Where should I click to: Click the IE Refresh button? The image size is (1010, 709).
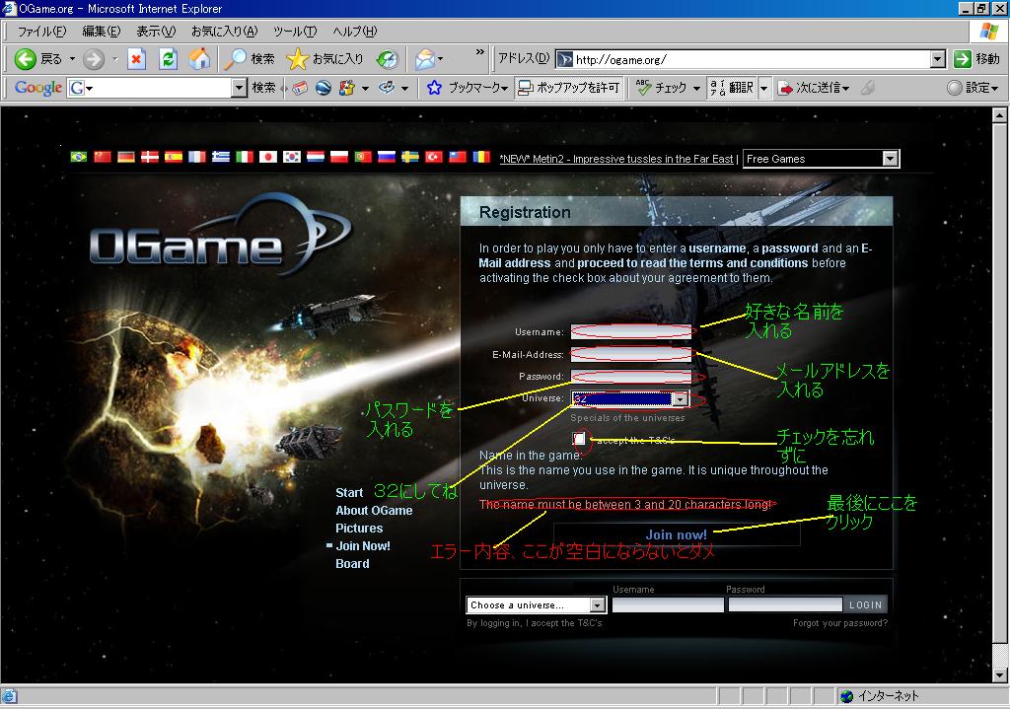click(168, 59)
